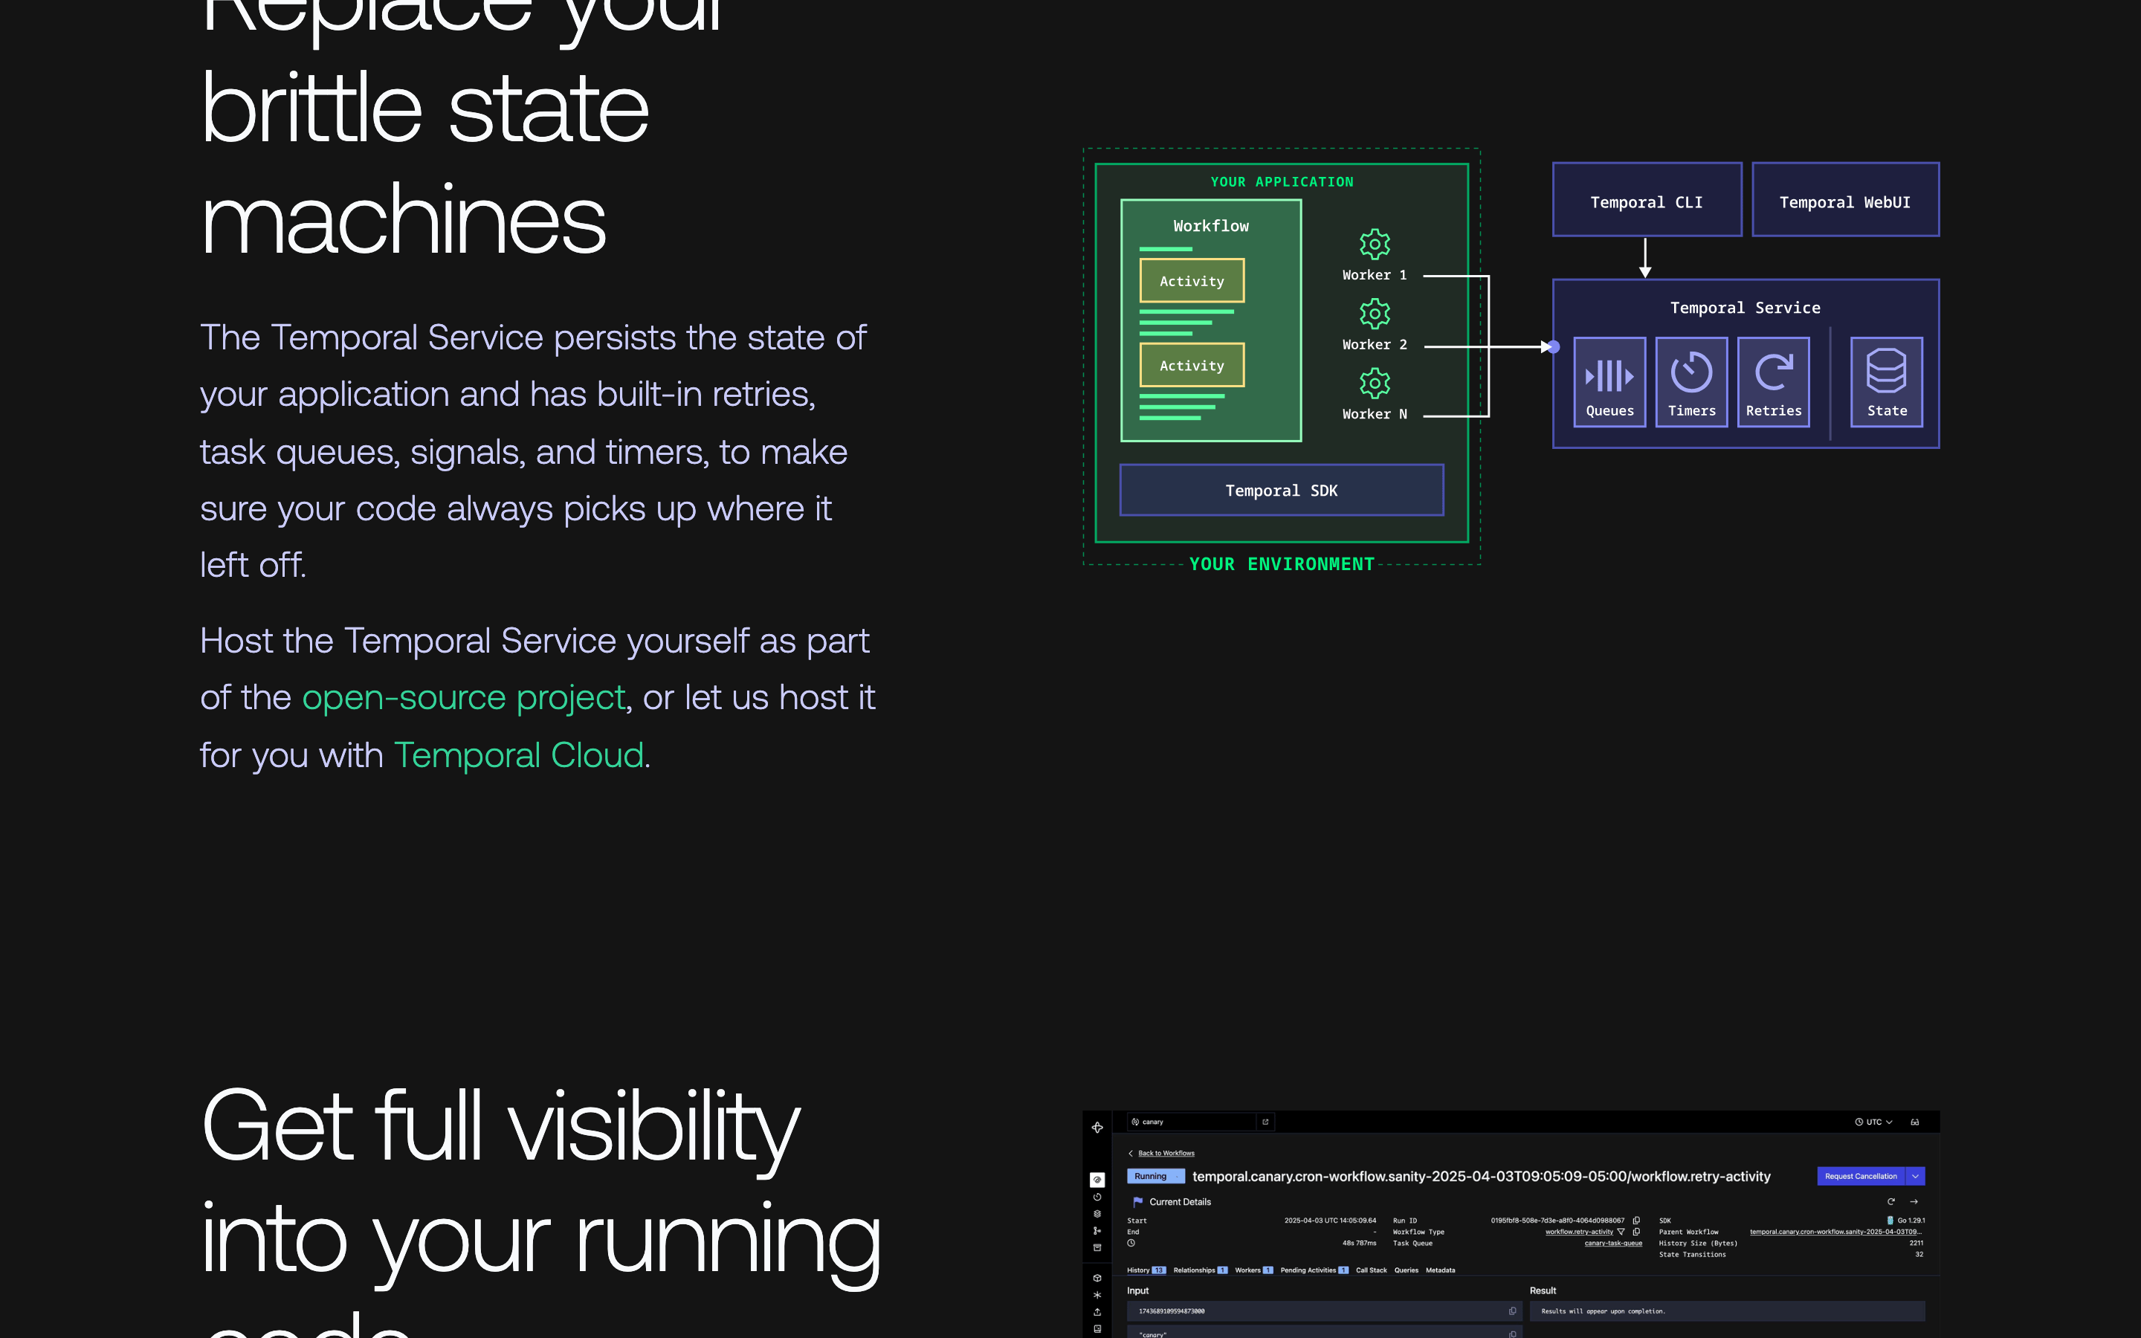The height and width of the screenshot is (1338, 2141).
Task: Click Request Cancellation button
Action: 1861,1176
